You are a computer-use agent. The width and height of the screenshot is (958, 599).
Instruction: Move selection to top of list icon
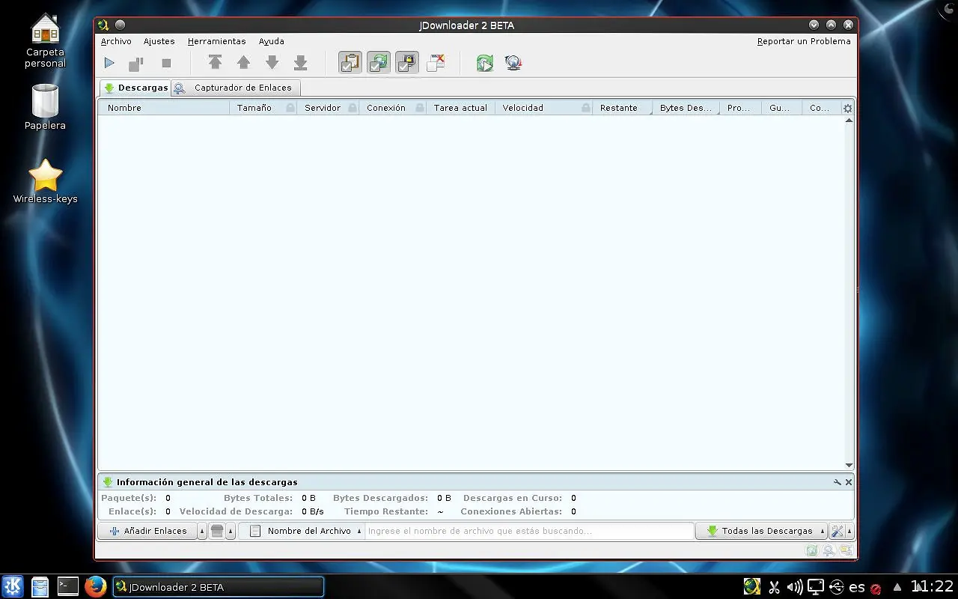(216, 63)
